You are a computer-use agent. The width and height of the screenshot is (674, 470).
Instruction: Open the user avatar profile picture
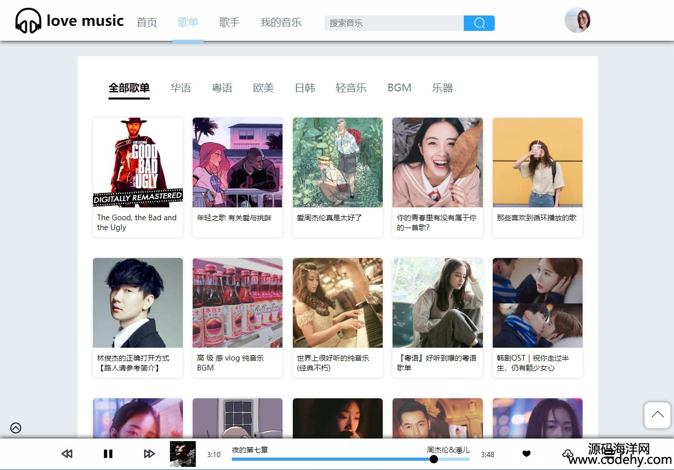pos(577,21)
